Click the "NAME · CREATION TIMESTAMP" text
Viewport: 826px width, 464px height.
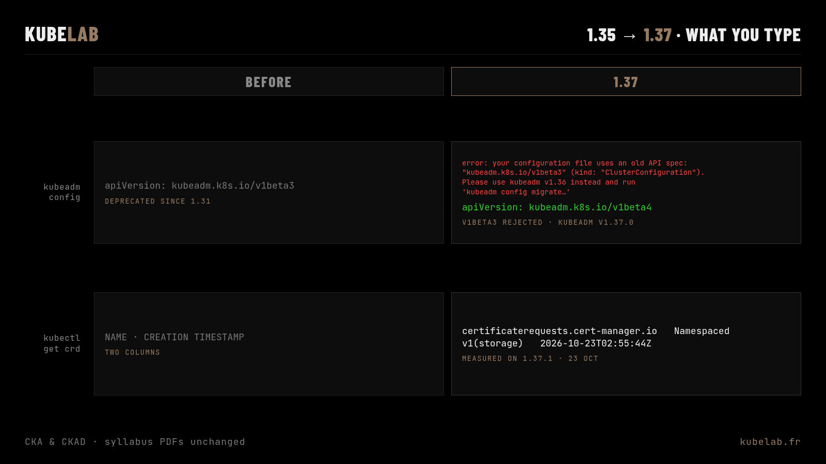(x=174, y=337)
